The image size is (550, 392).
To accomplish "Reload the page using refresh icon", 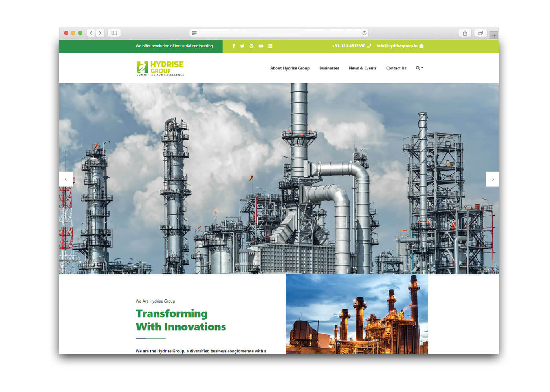I will tap(364, 33).
